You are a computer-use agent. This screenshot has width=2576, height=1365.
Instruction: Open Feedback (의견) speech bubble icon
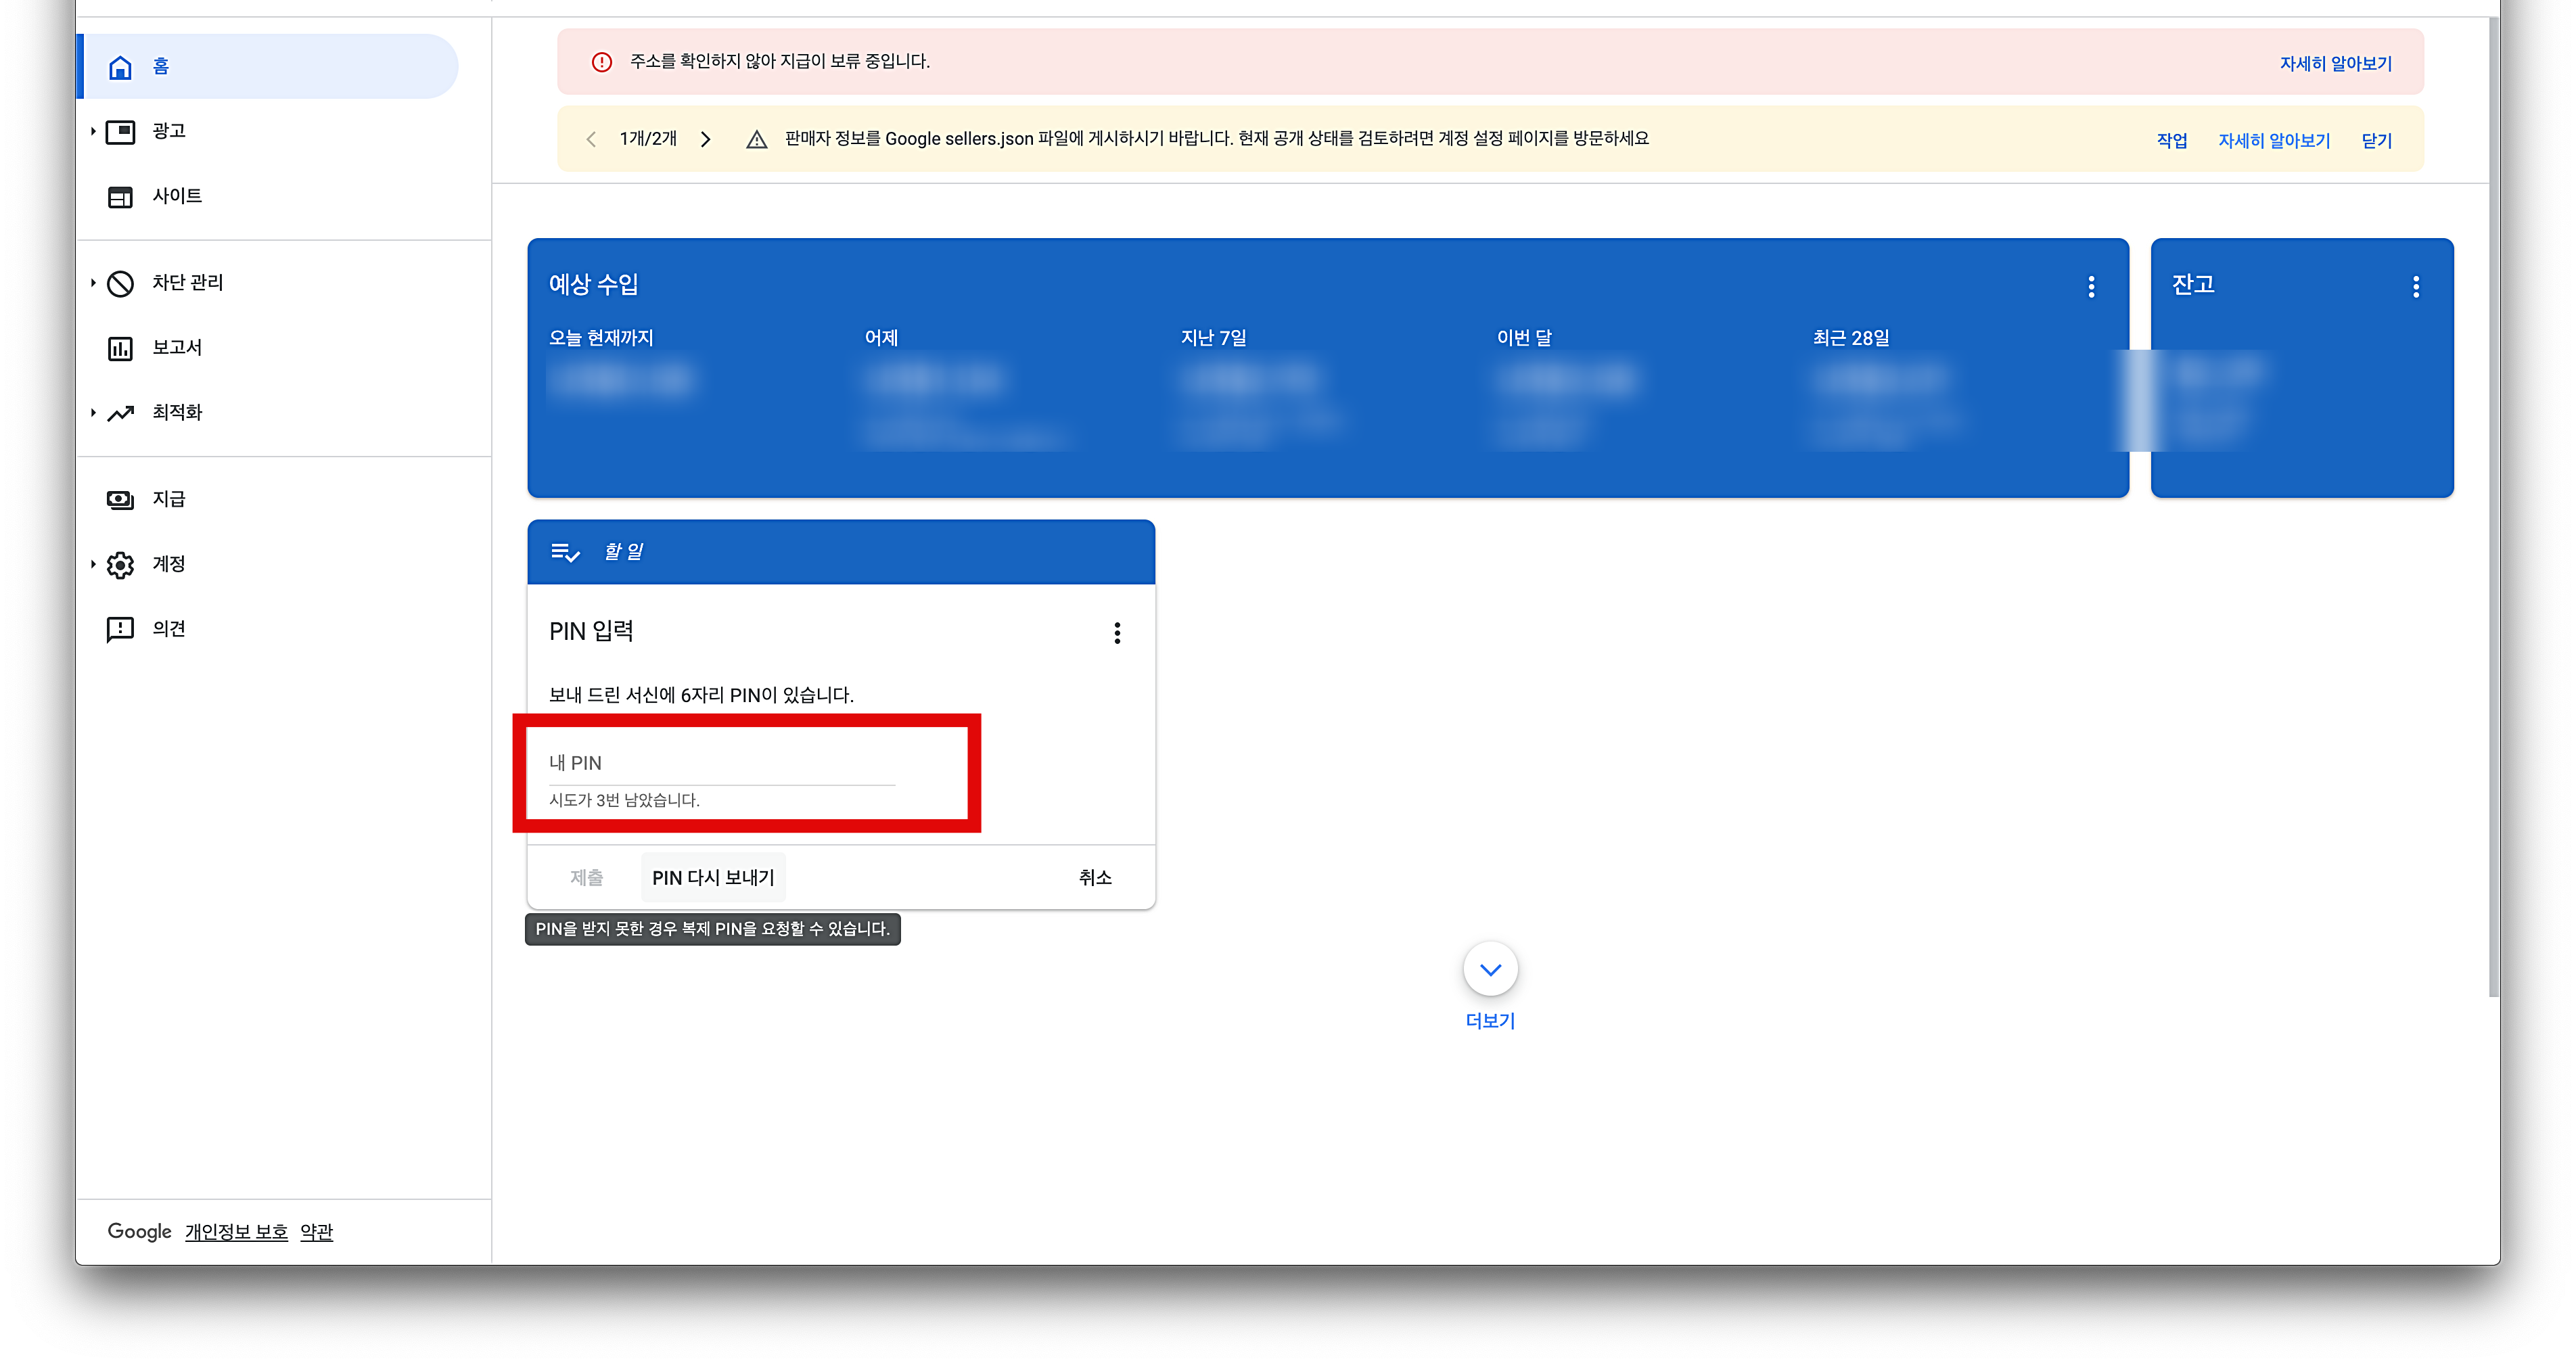[x=120, y=629]
